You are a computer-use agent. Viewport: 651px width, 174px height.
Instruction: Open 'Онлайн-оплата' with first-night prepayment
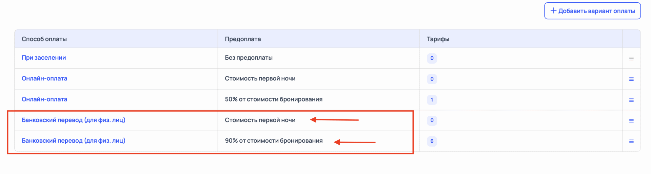coord(44,79)
